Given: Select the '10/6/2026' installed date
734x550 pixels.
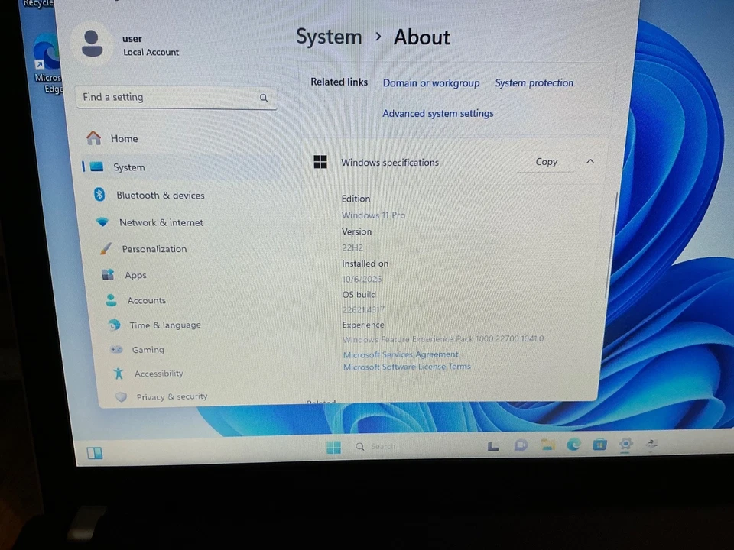Looking at the screenshot, I should pos(362,280).
